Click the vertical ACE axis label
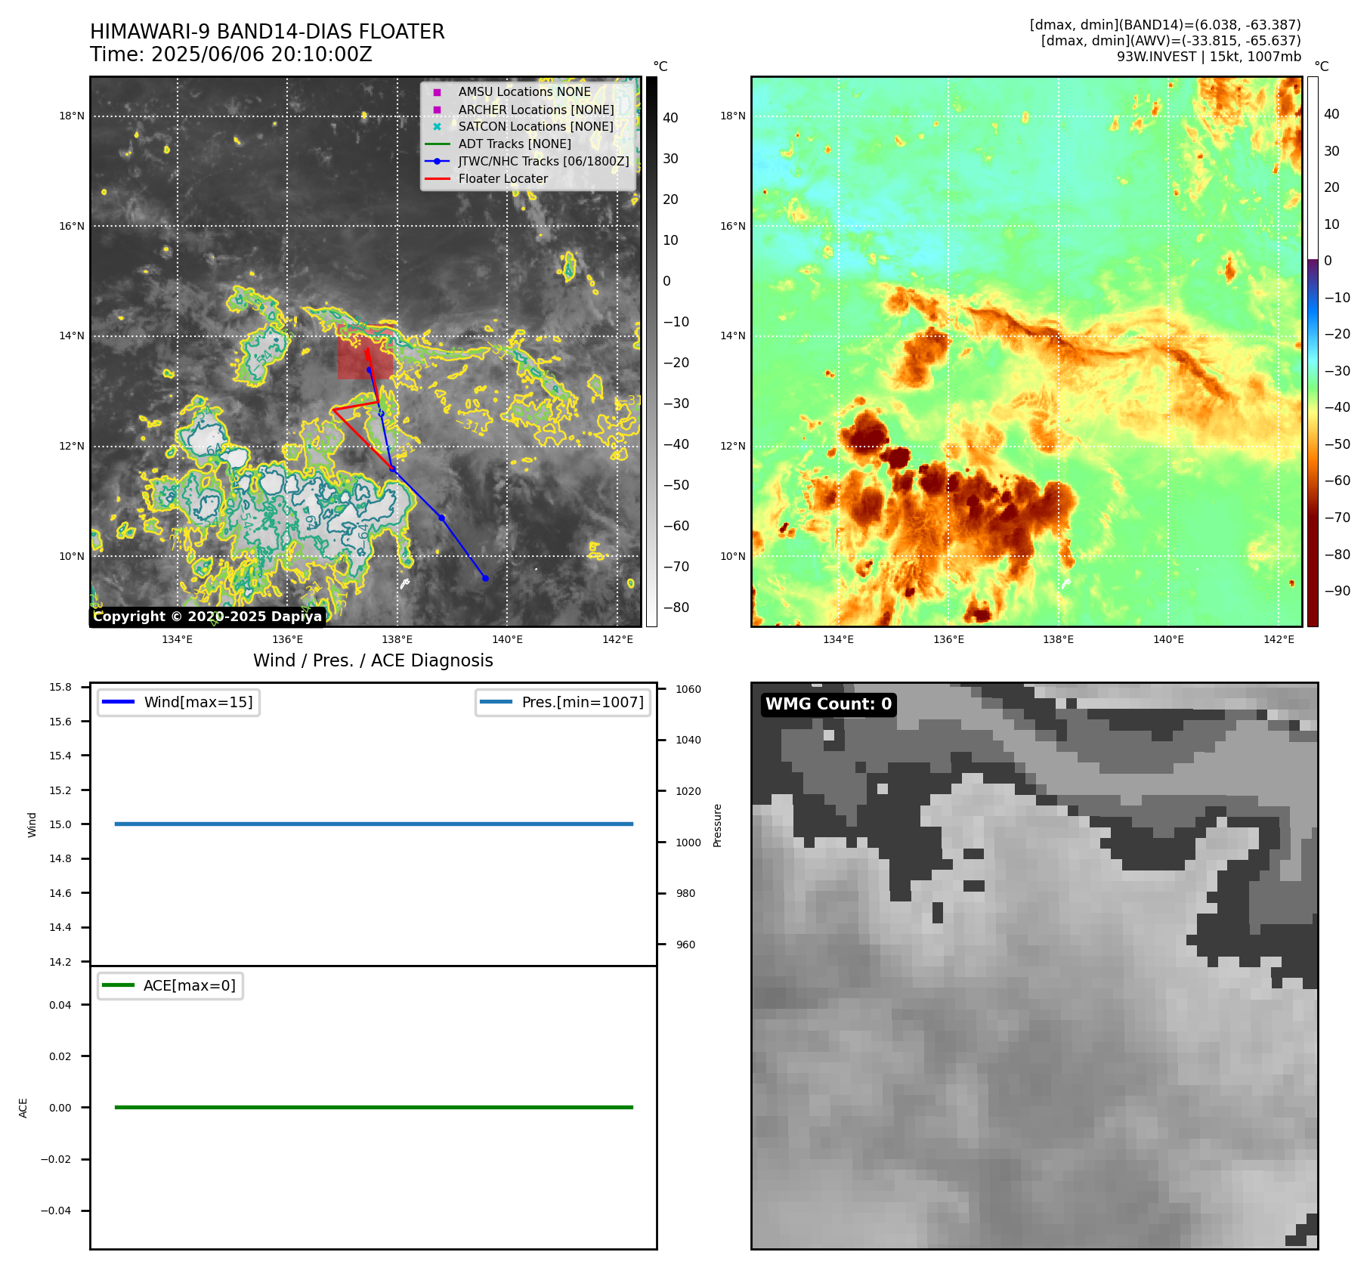The image size is (1370, 1277). pos(23,1108)
